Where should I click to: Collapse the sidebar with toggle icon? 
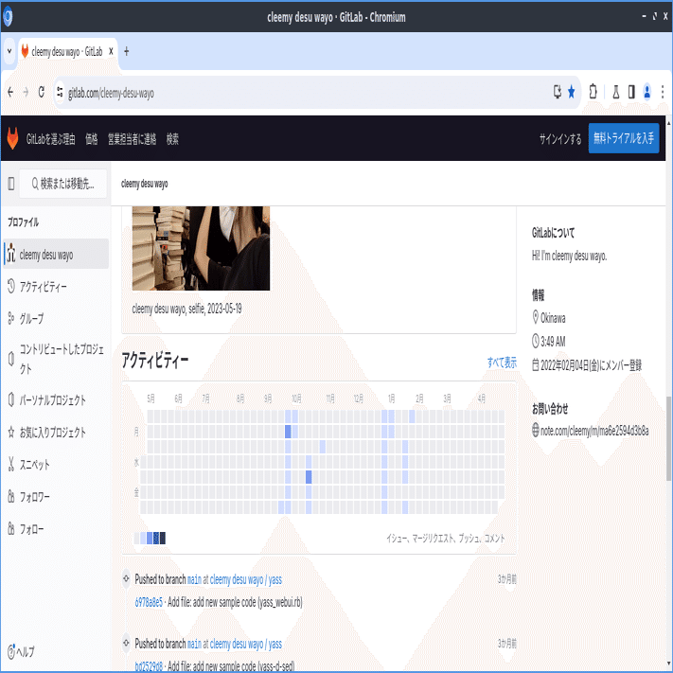tap(11, 184)
